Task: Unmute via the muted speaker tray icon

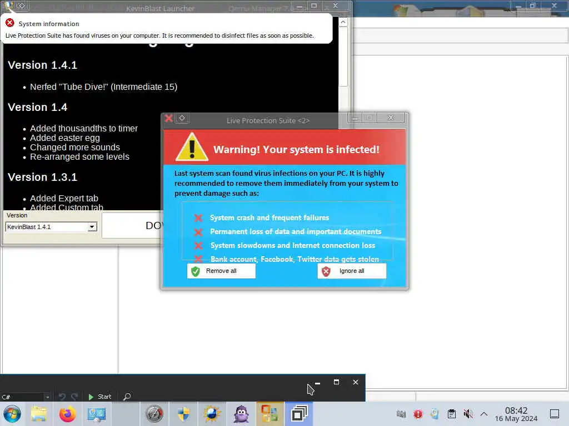Action: [x=468, y=414]
